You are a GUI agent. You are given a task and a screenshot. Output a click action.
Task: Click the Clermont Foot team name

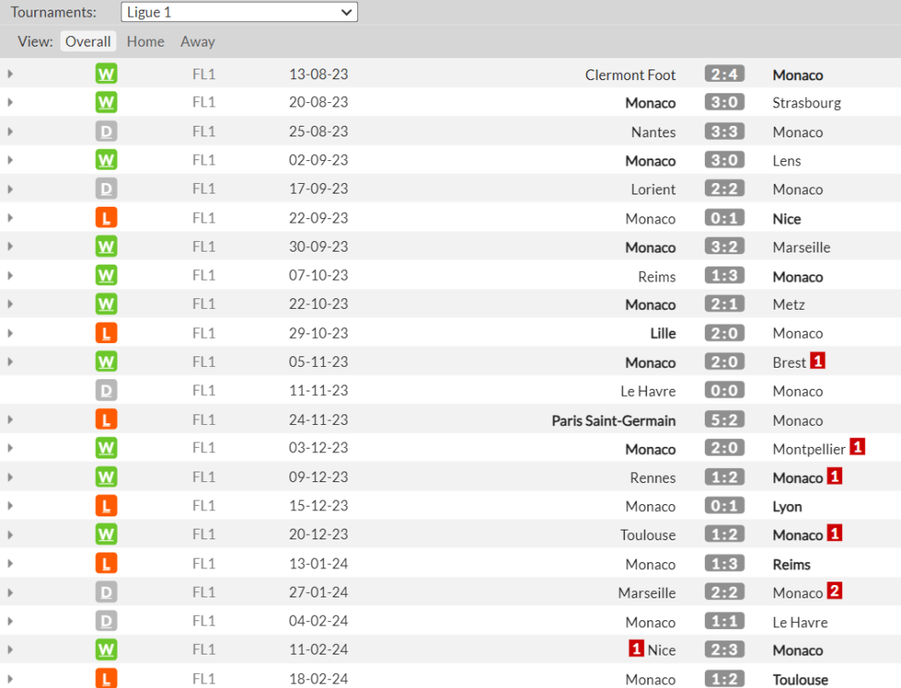(630, 76)
